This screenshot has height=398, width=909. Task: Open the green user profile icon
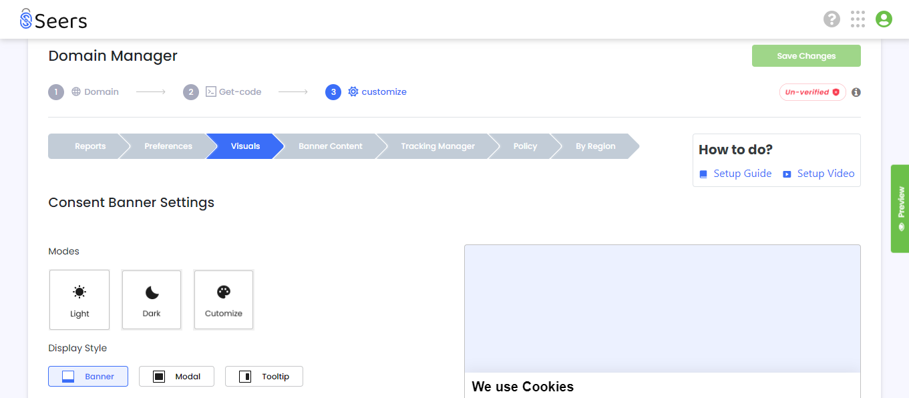pos(884,19)
